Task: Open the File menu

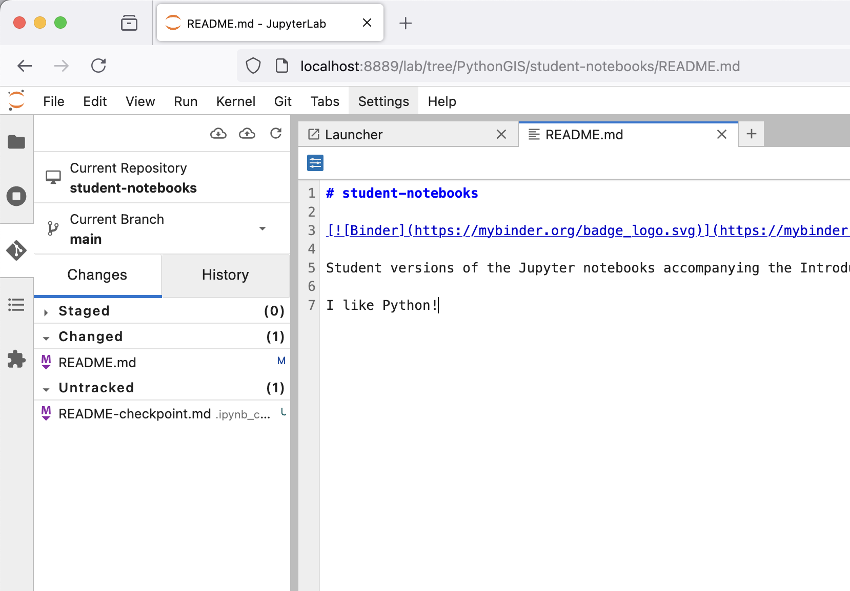Action: pyautogui.click(x=54, y=101)
